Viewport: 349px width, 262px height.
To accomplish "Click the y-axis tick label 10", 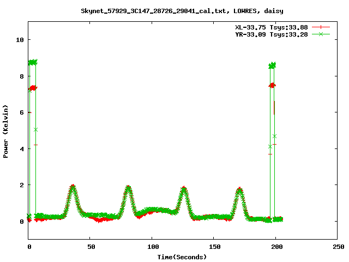I will tap(20, 40).
